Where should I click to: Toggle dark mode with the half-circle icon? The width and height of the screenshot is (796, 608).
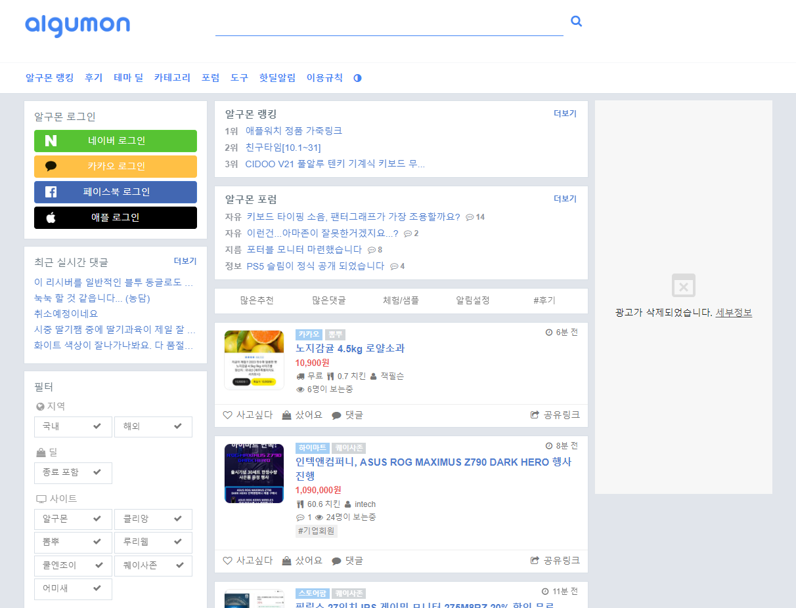pos(357,77)
